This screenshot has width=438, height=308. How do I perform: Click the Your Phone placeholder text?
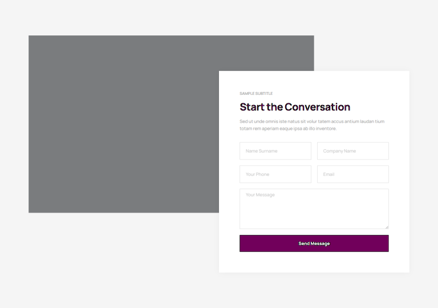coord(257,174)
